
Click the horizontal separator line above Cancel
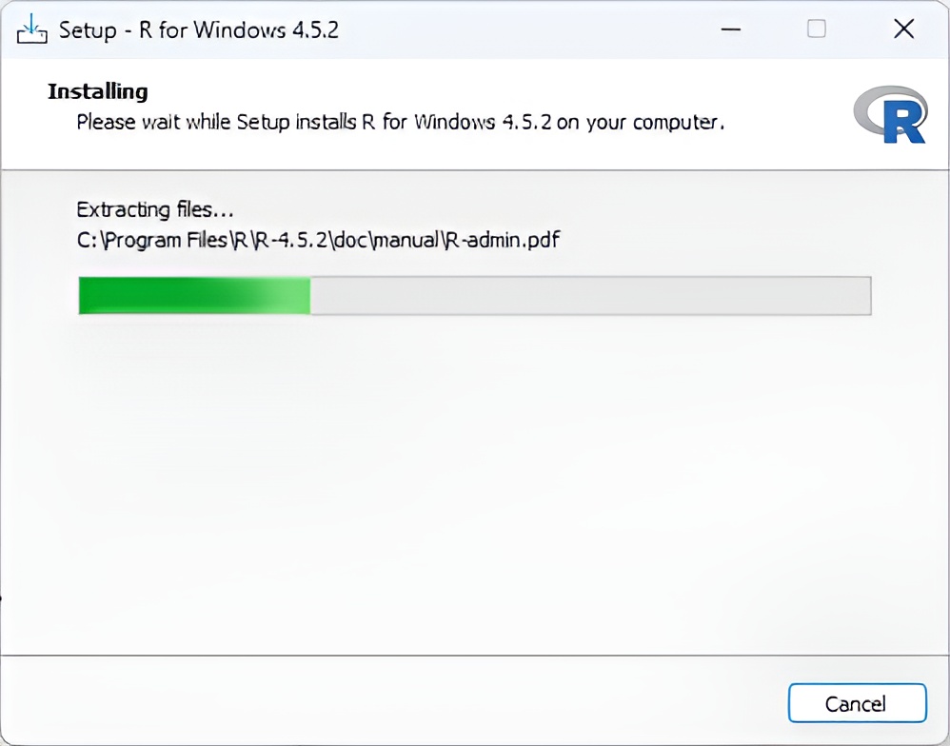click(474, 656)
